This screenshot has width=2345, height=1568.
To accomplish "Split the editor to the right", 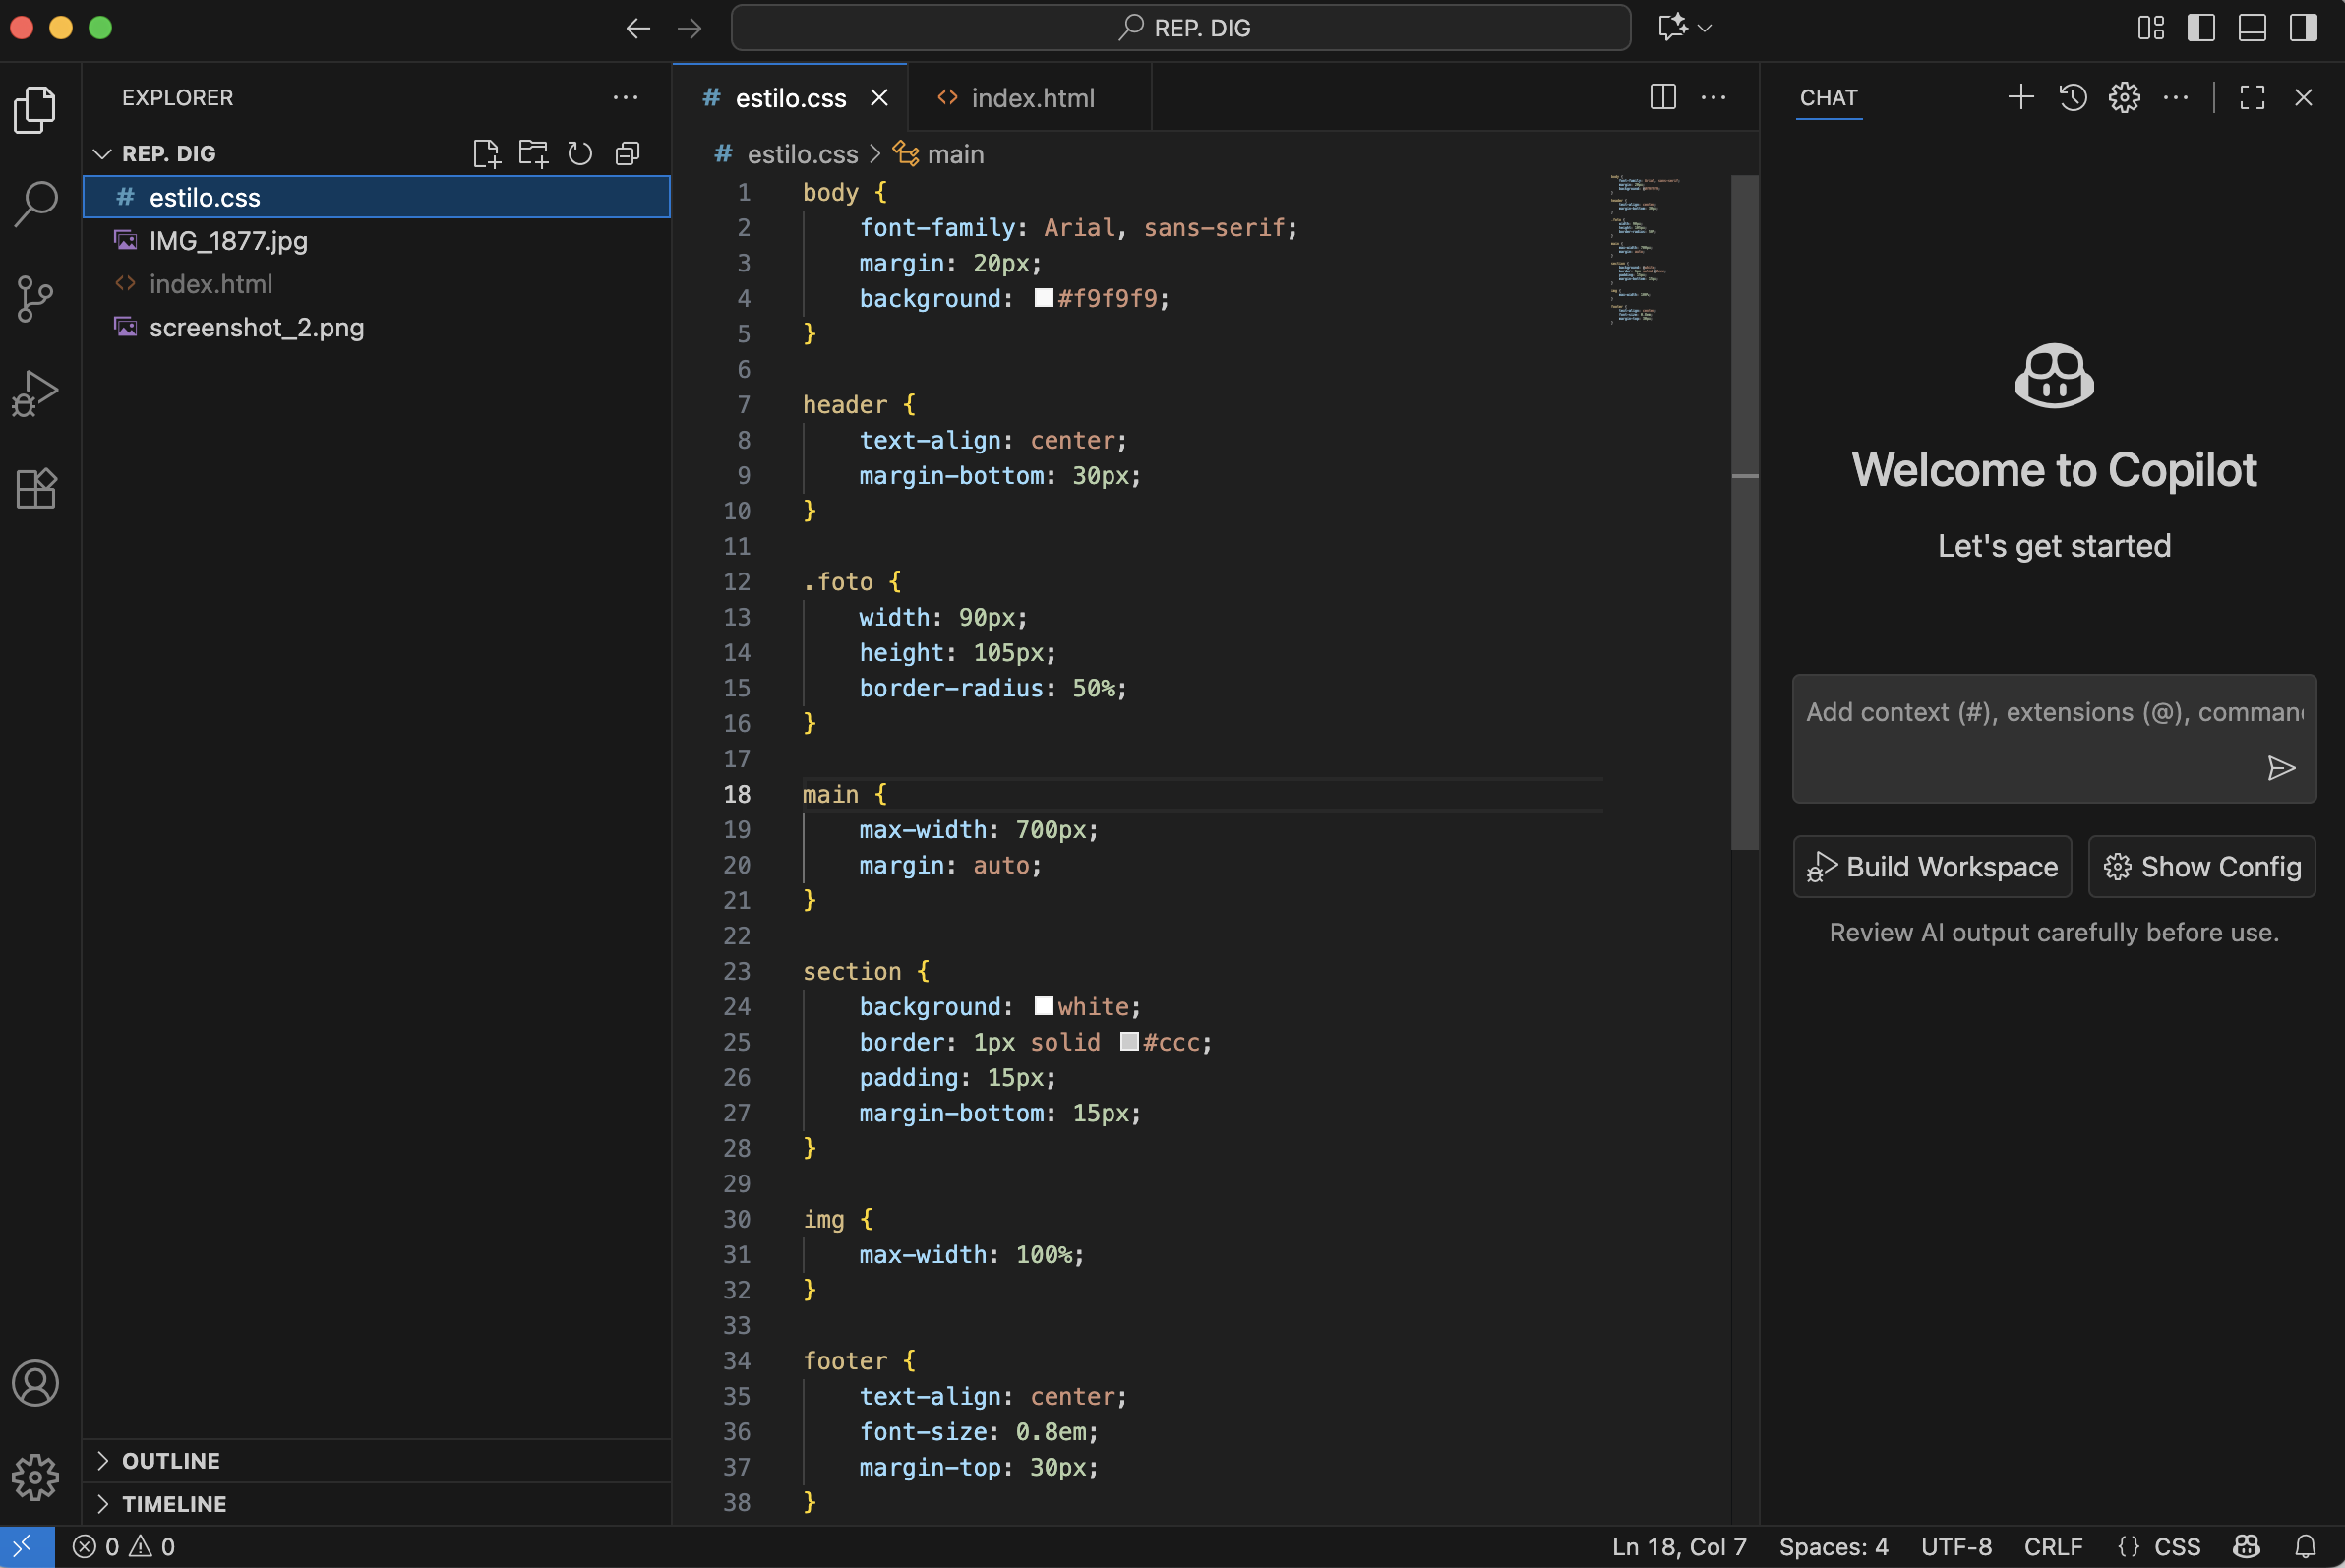I will tap(1662, 97).
